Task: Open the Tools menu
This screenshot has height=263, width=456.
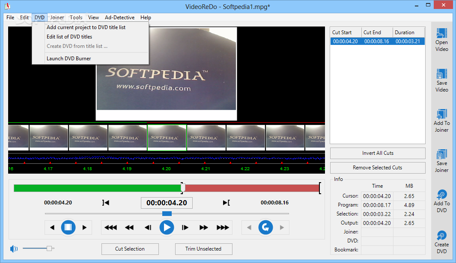Action: pyautogui.click(x=76, y=18)
